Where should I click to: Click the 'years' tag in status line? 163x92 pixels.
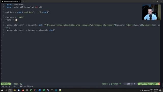point(105,84)
